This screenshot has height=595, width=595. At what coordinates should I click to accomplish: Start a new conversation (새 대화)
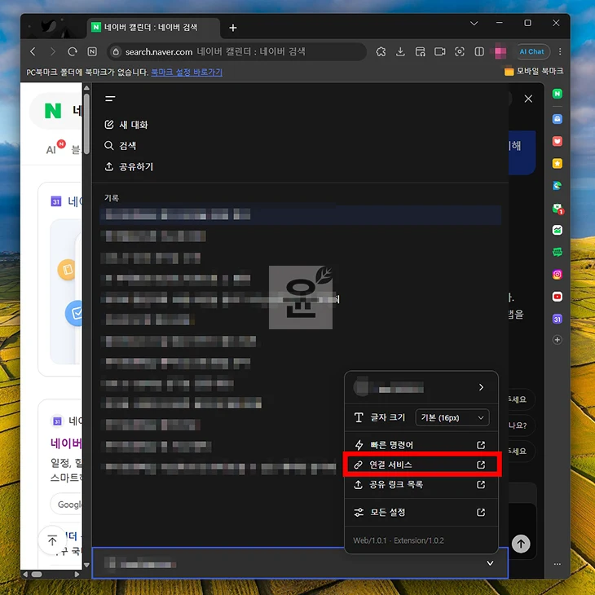point(126,125)
